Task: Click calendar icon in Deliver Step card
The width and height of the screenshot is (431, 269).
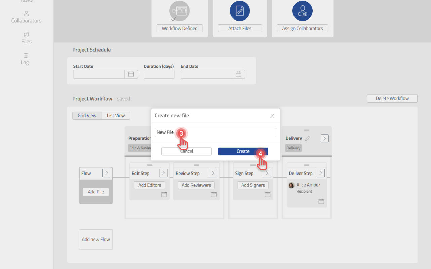Action: point(321,201)
